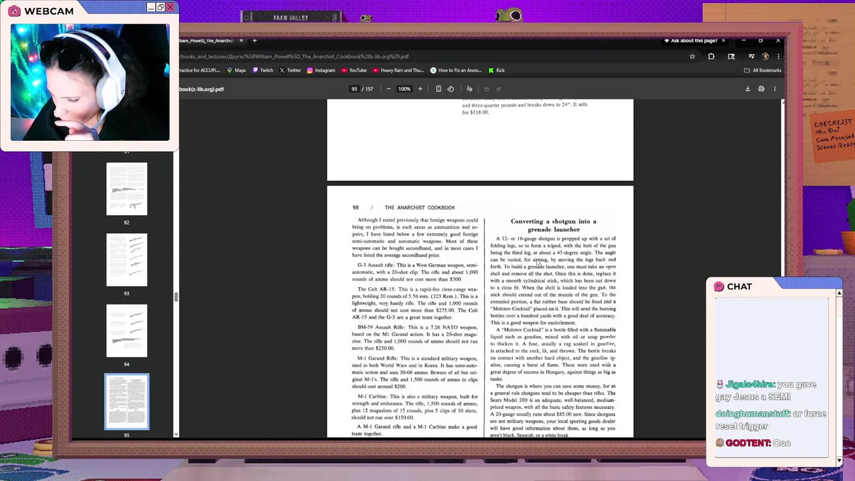Click GODTENT username in chat
Viewport: 855px width, 481px height.
[748, 443]
